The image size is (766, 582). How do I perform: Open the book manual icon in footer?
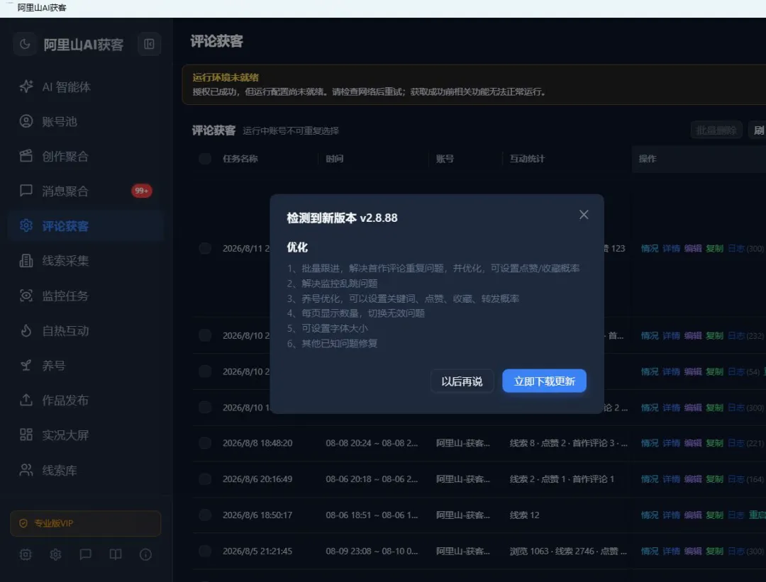116,554
